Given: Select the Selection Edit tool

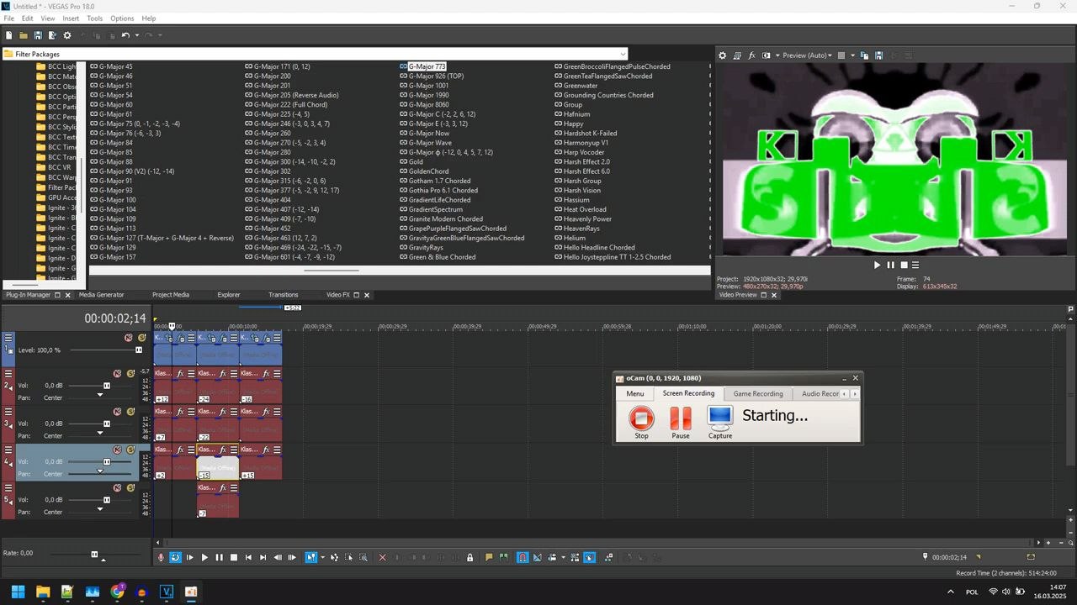Looking at the screenshot, I should 349,557.
